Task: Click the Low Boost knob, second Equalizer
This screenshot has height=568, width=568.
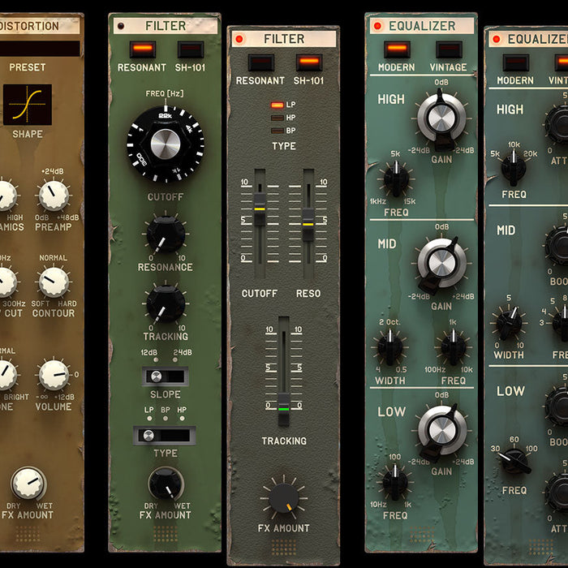Action: pyautogui.click(x=557, y=406)
